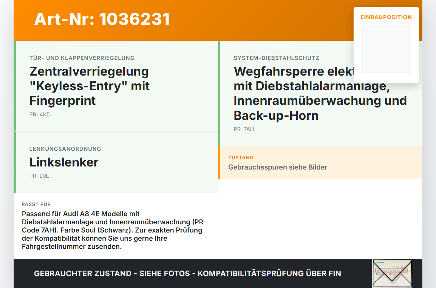This screenshot has height=288, width=436.
Task: Click the PR: L0L code
Action: 39,176
